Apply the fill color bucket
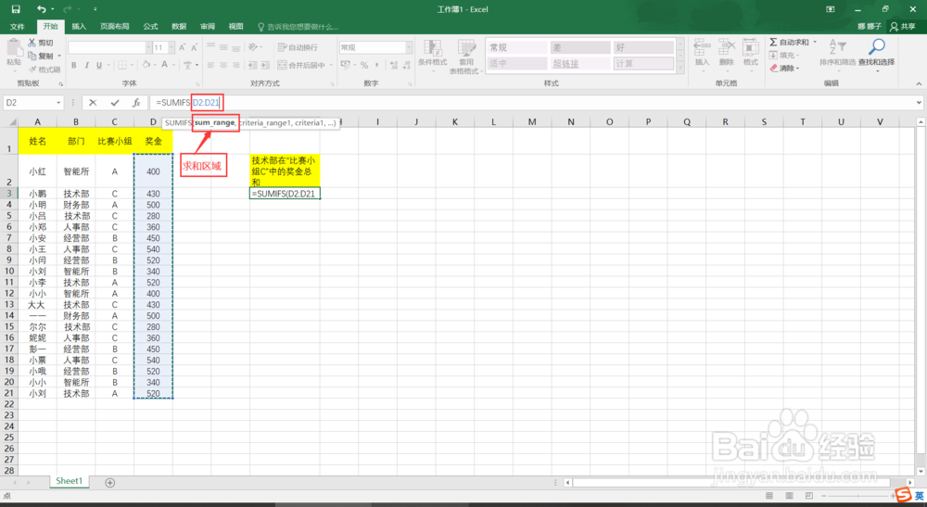The height and width of the screenshot is (507, 927). coord(146,65)
